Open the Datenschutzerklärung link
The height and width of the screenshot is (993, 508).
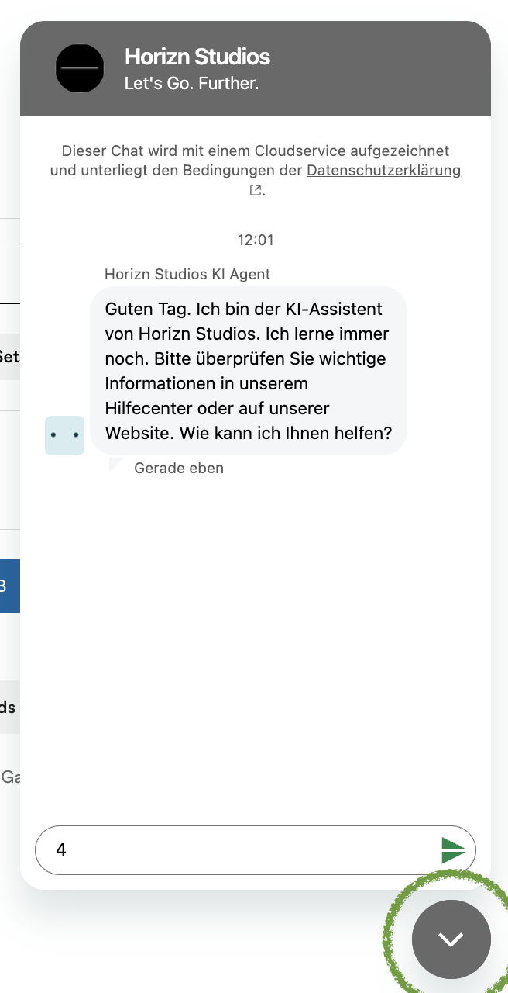383,170
